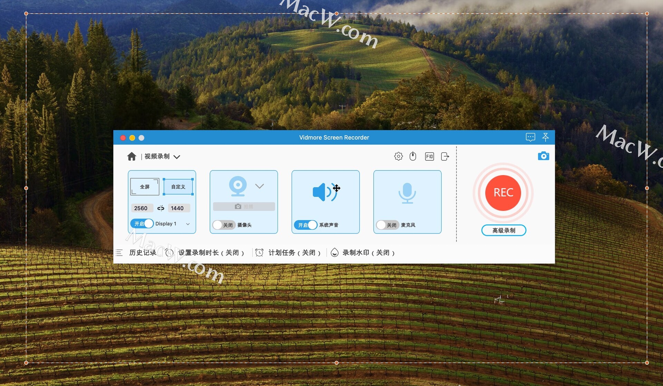
Task: Click the width field showing 2560
Action: (x=141, y=208)
